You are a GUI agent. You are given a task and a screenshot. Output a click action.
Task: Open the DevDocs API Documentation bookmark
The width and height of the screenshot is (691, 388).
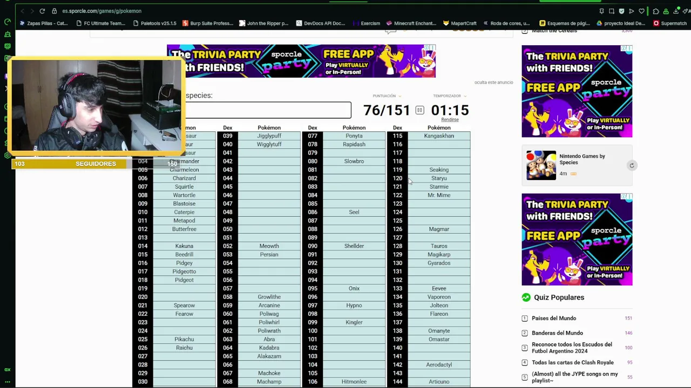321,23
